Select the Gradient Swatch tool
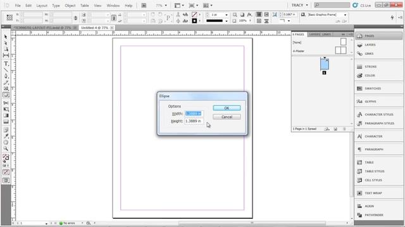405x227 pixels. pos(6,115)
